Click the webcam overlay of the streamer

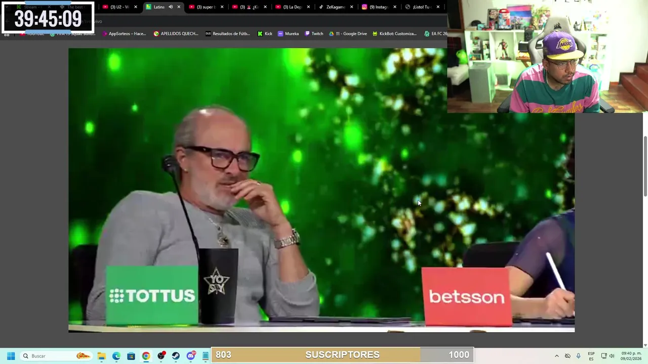(x=547, y=56)
